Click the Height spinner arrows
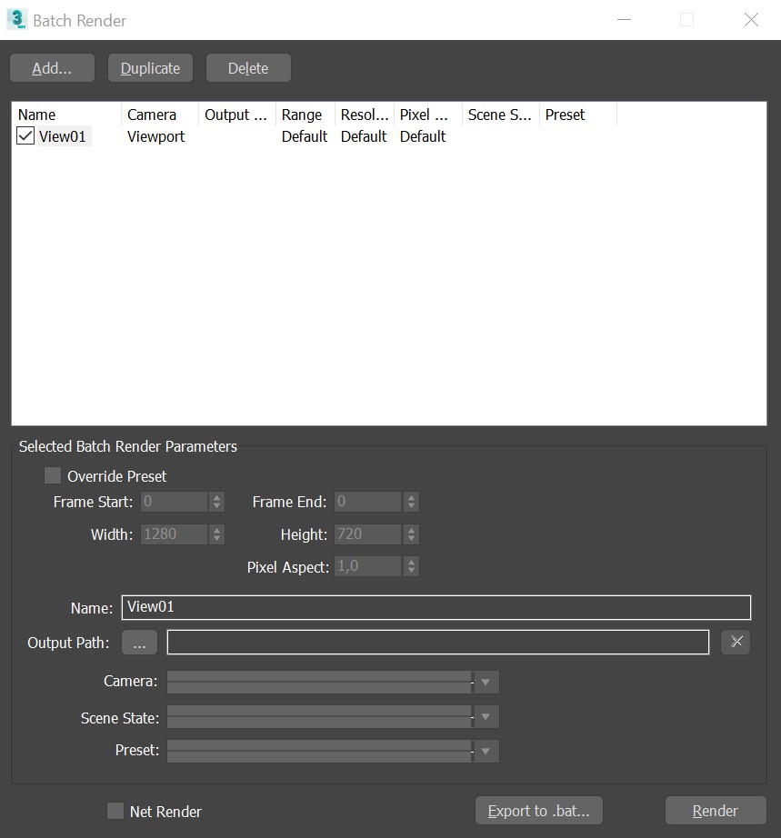781x838 pixels. [x=411, y=534]
